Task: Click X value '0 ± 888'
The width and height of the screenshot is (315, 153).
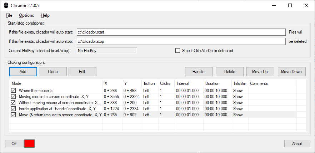Action: tap(110, 103)
